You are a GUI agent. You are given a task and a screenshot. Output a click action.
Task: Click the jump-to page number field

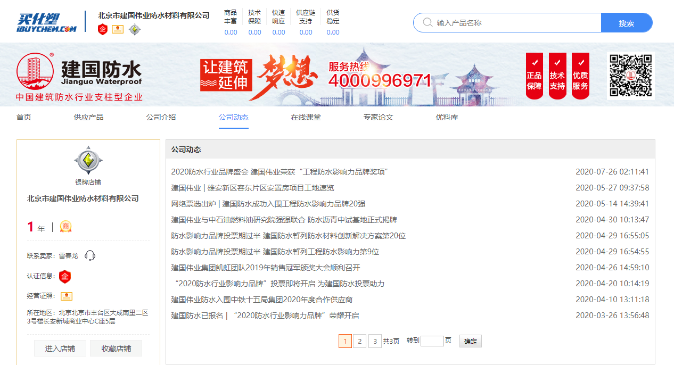coord(432,341)
